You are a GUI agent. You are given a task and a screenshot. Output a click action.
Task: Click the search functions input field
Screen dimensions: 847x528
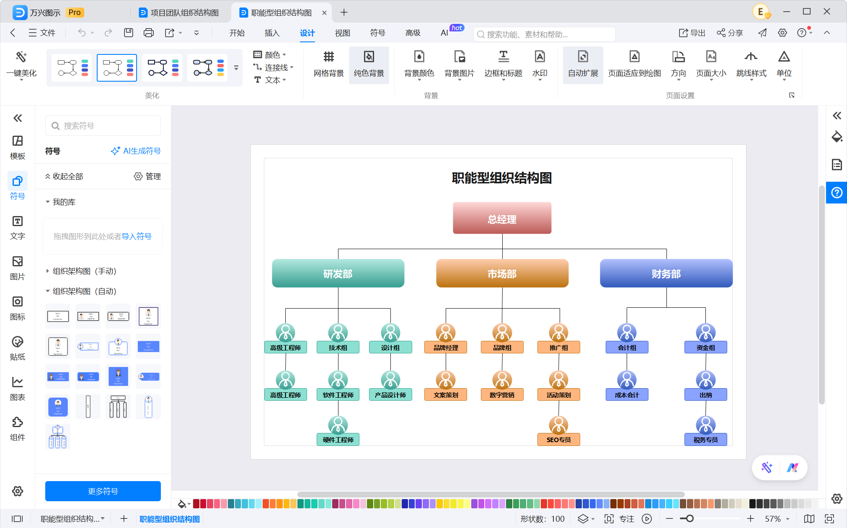point(545,34)
